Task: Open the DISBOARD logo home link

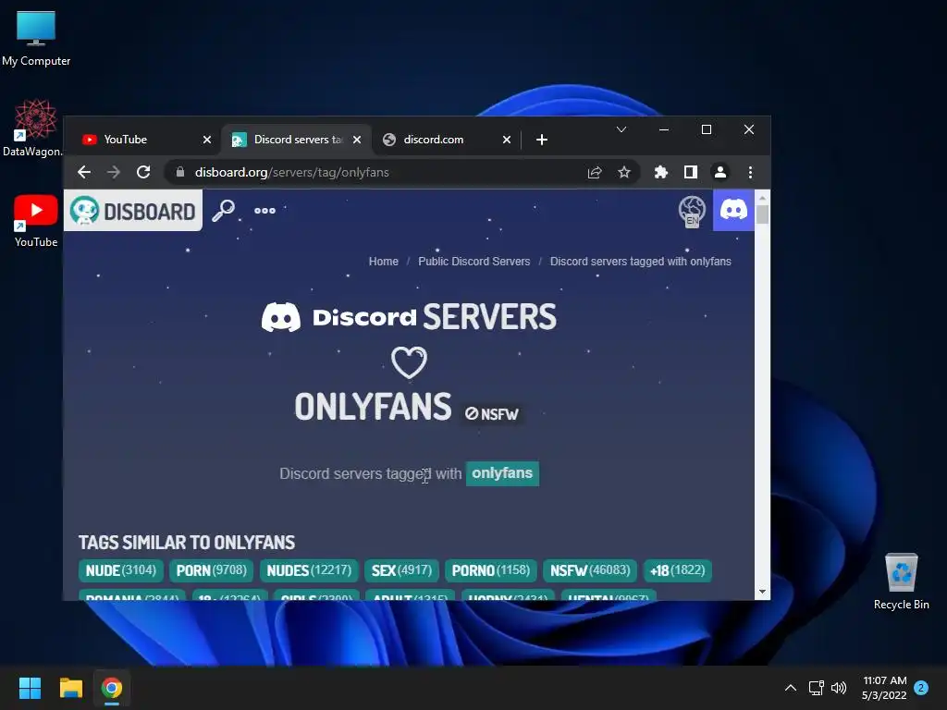Action: (x=133, y=211)
